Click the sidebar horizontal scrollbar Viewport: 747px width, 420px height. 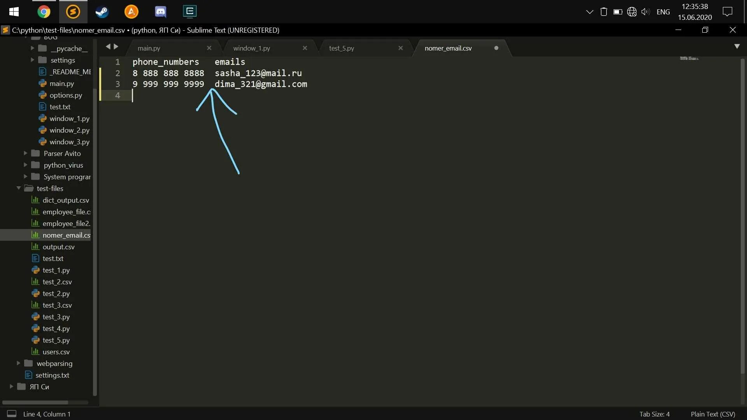(35, 402)
